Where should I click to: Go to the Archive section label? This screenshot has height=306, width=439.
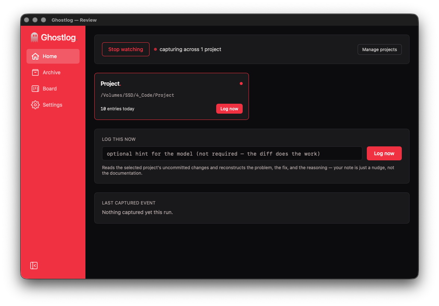[x=52, y=72]
